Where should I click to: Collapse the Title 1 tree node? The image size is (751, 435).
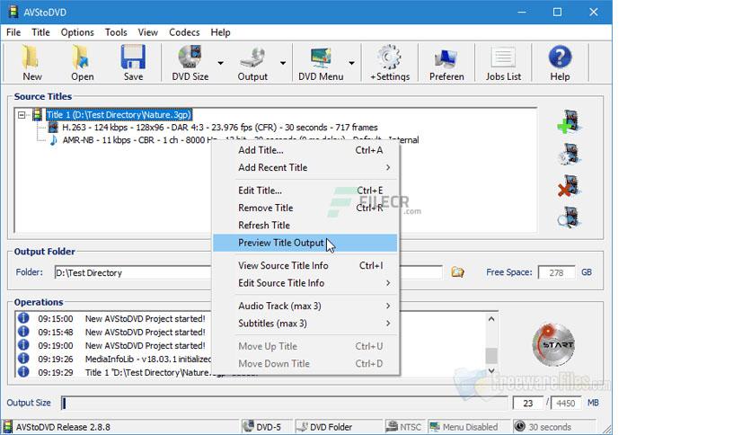[22, 115]
